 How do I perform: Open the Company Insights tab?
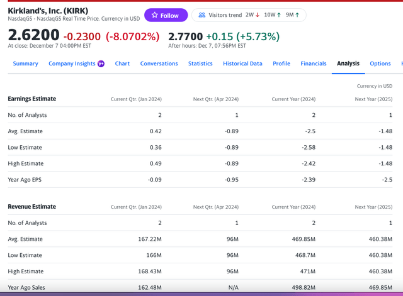[x=72, y=63]
